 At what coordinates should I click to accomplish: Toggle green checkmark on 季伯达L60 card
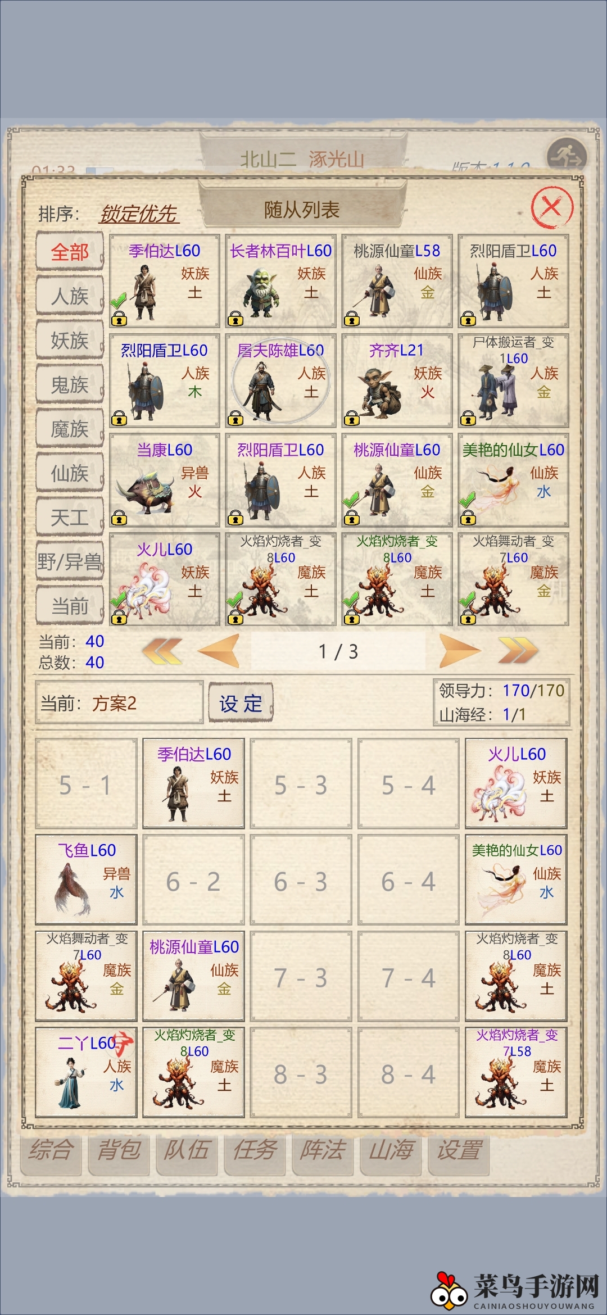(x=118, y=302)
